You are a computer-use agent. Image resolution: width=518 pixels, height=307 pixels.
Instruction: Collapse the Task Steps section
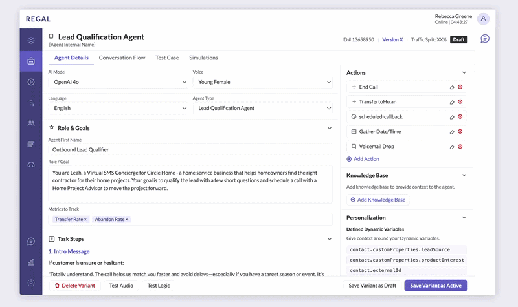pos(330,239)
